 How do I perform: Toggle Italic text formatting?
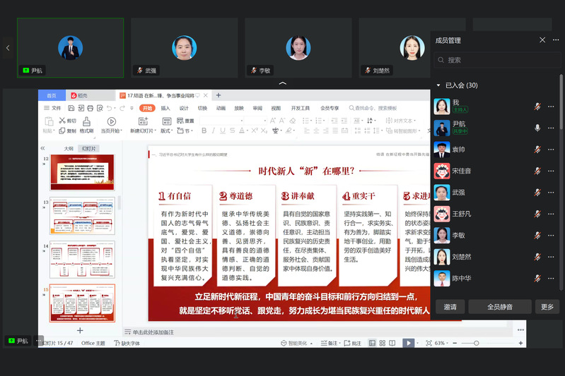pyautogui.click(x=214, y=131)
